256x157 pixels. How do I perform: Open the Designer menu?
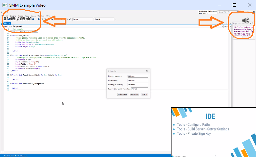(13, 16)
